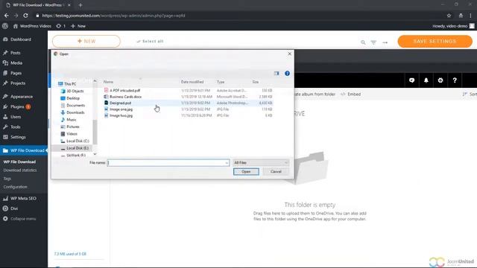Open Tags submenu link
The image size is (477, 268).
click(7, 179)
